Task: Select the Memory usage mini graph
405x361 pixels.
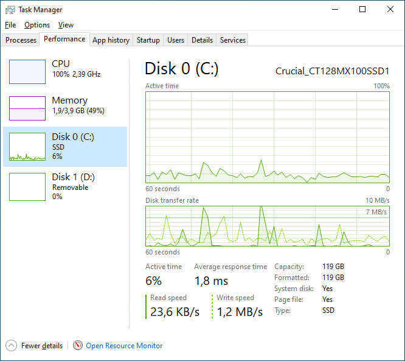Action: 27,108
